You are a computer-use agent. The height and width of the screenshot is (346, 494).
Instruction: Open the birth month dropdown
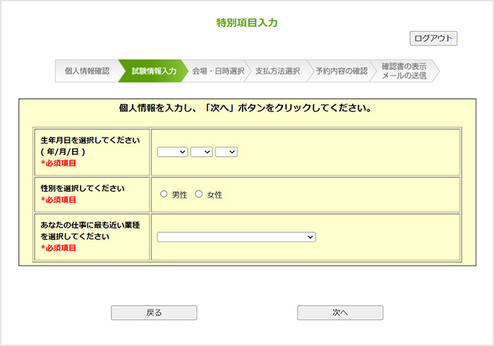(x=202, y=152)
